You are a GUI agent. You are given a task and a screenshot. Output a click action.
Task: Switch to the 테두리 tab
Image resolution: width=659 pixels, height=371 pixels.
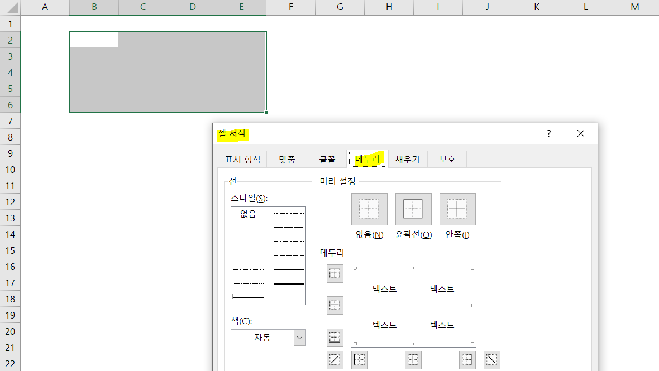[x=367, y=159]
